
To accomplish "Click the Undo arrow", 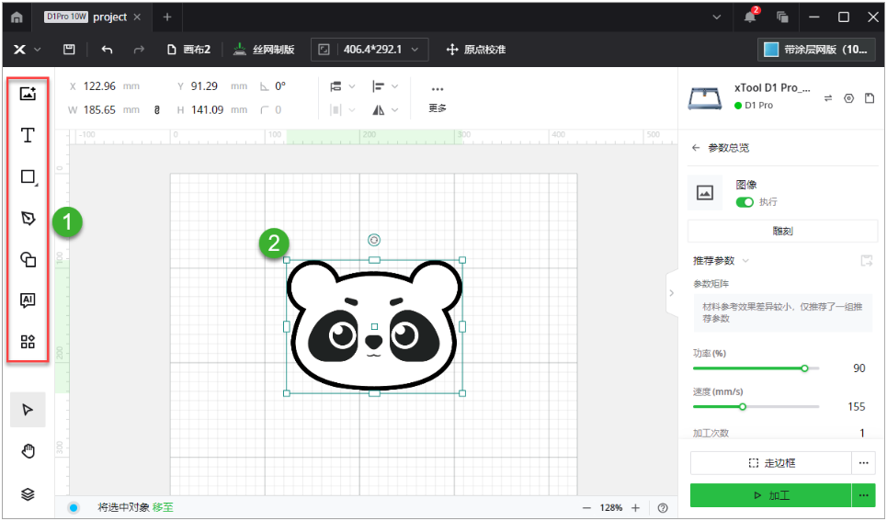I will click(108, 50).
